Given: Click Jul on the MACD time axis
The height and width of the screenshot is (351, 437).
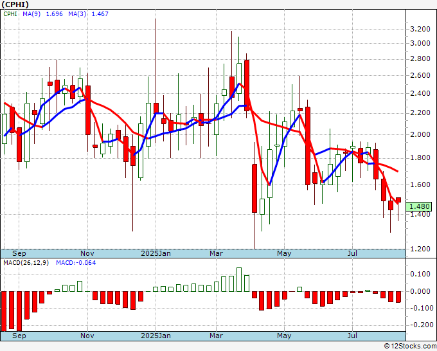Looking at the screenshot, I should point(353,336).
